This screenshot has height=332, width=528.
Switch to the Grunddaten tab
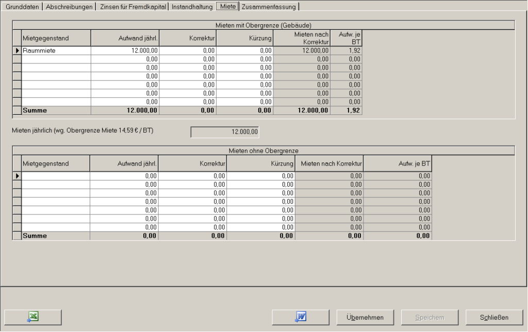coord(22,7)
